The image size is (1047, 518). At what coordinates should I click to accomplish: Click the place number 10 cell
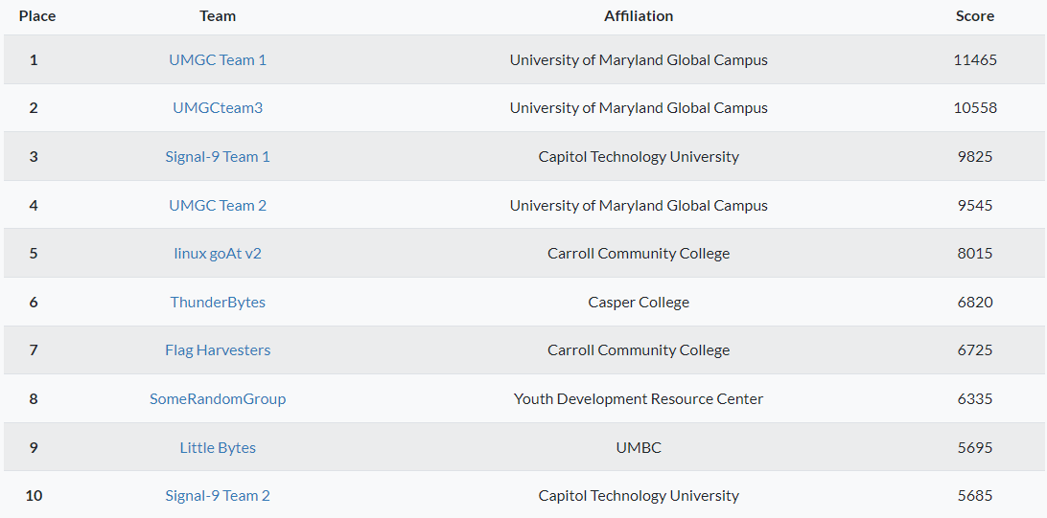pos(34,495)
